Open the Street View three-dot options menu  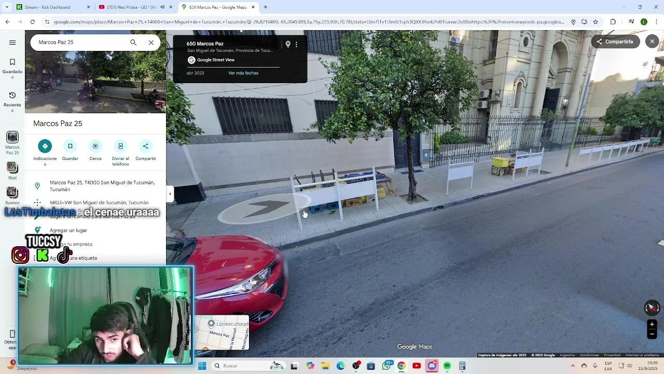pos(296,45)
